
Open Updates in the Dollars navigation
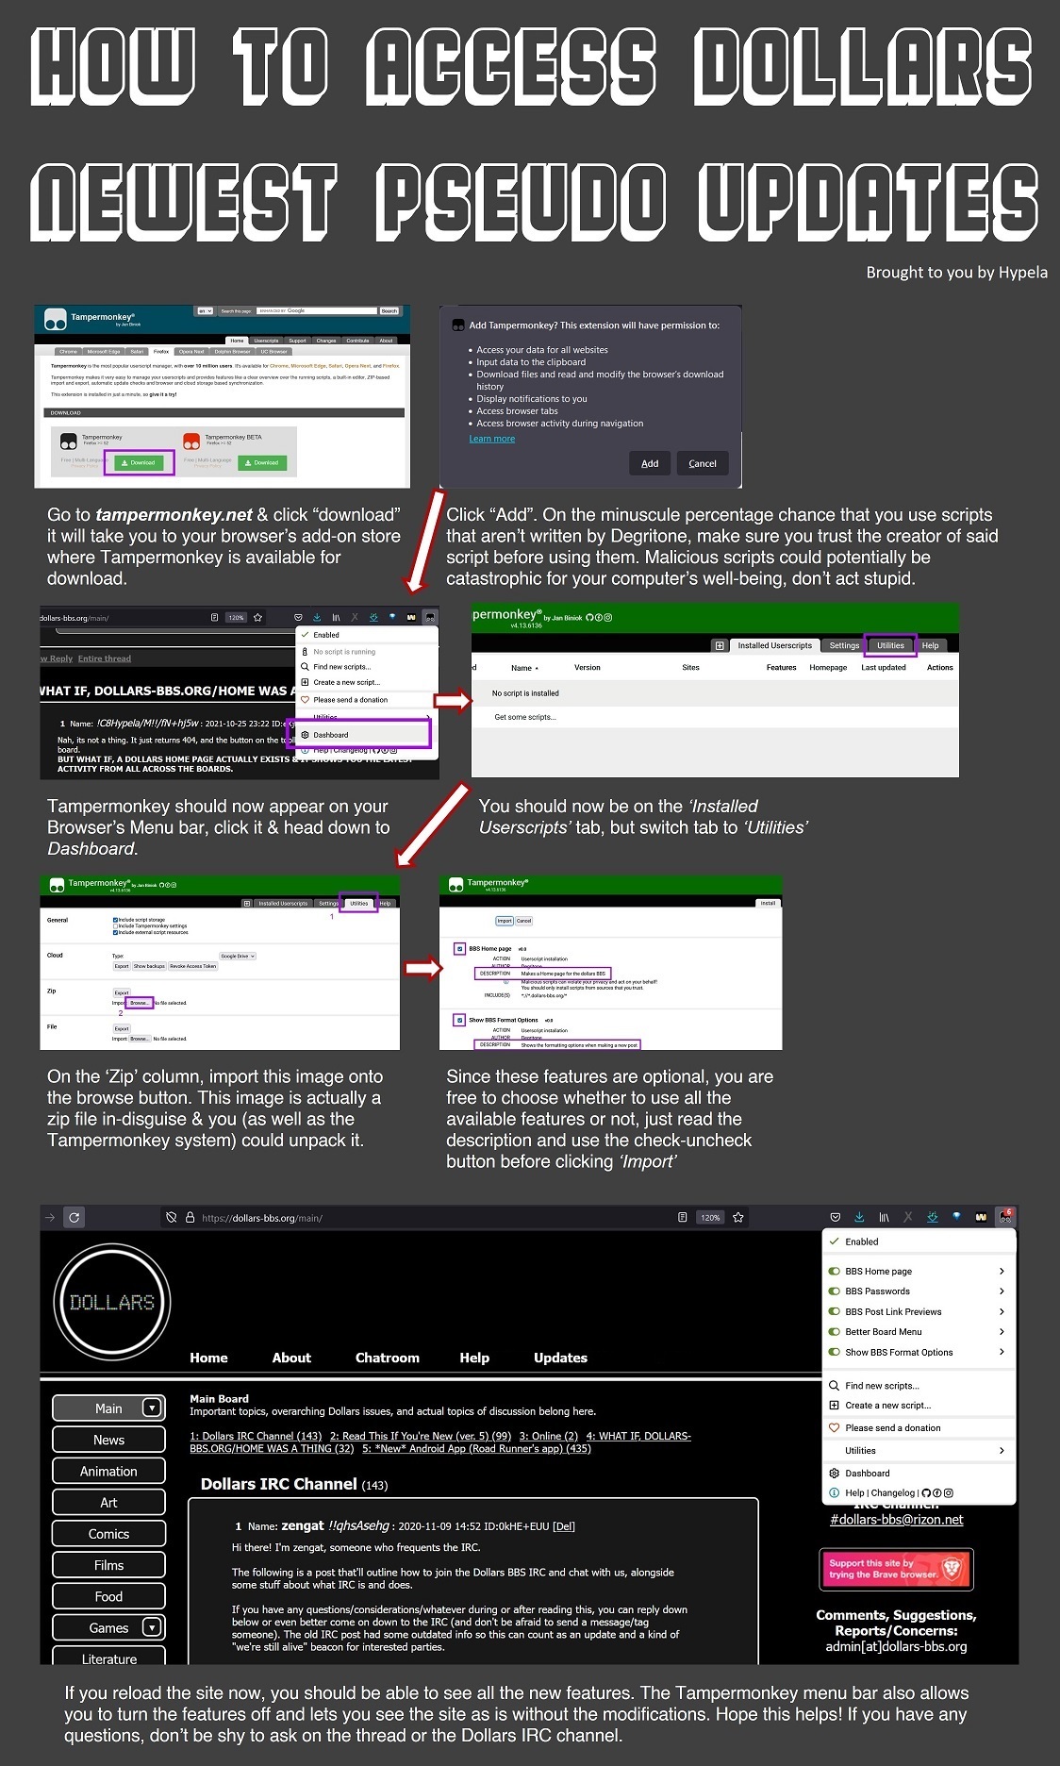[560, 1358]
